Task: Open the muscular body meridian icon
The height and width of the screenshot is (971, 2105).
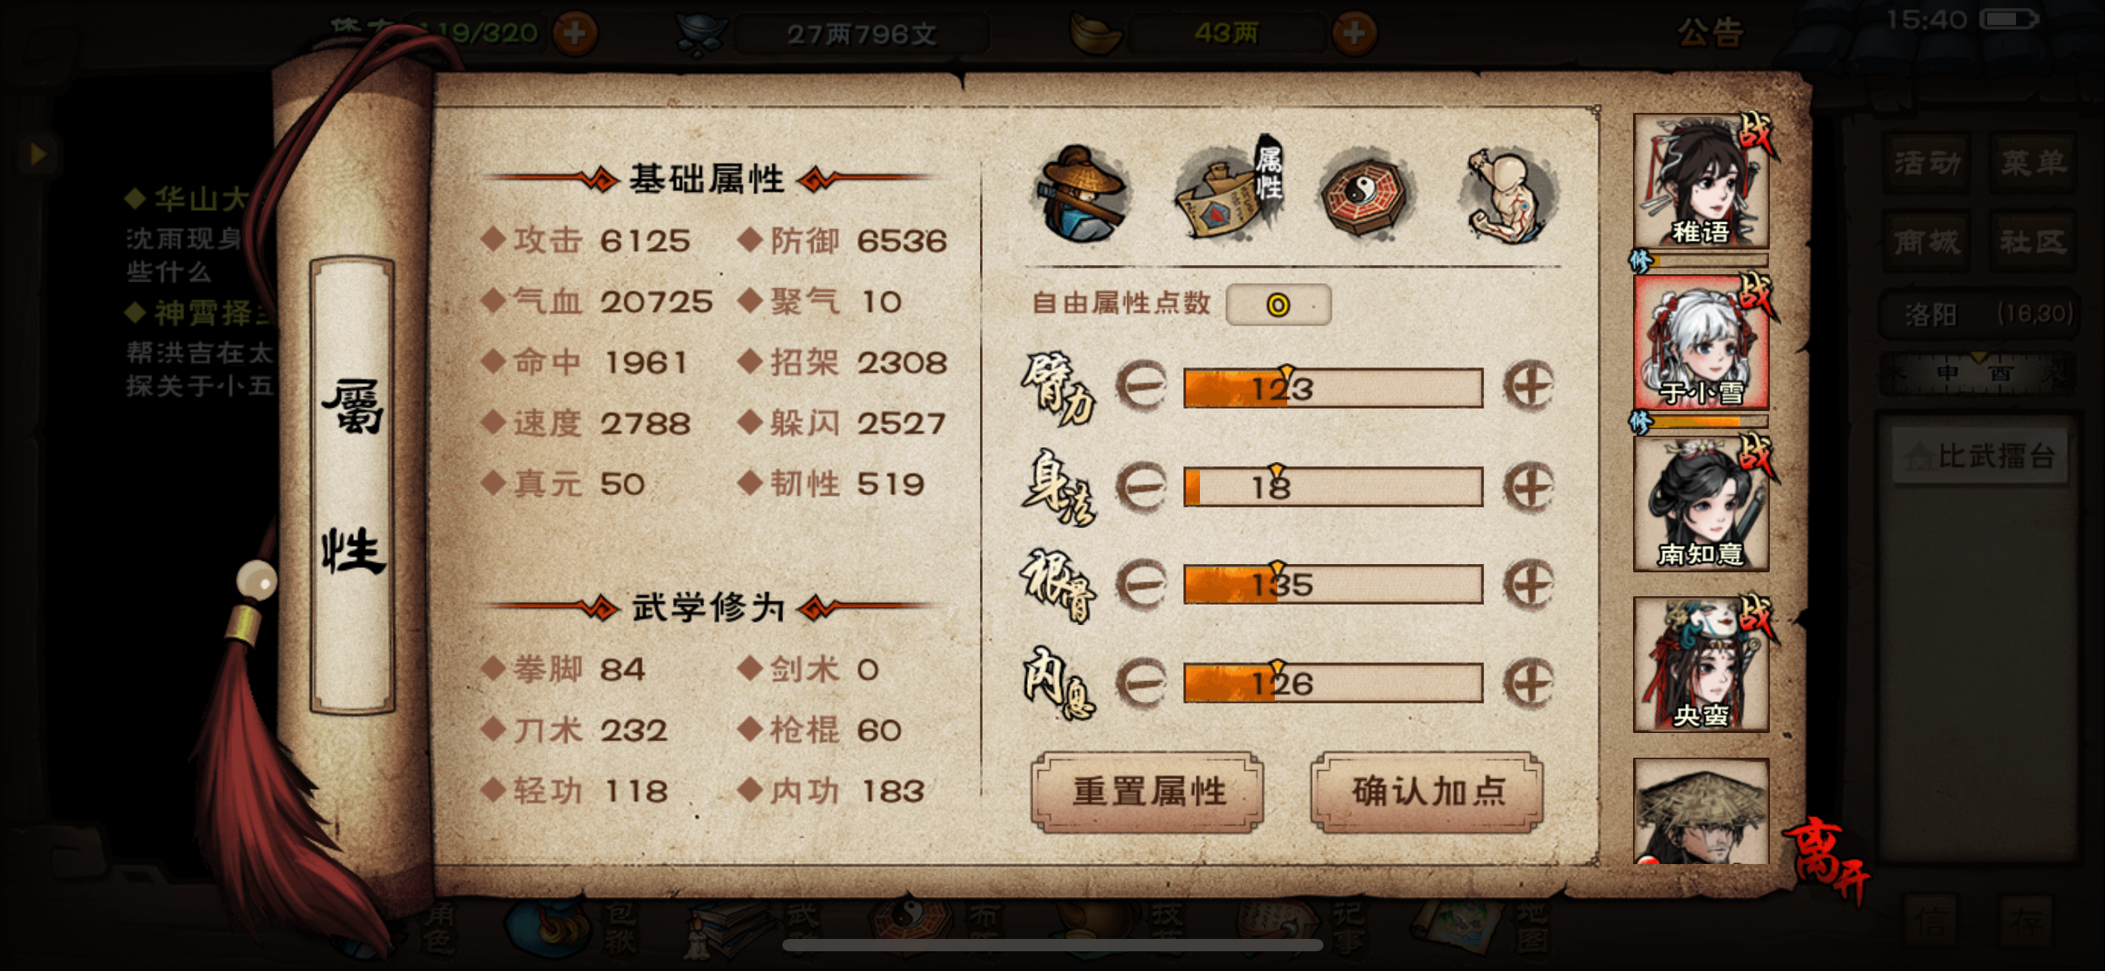Action: 1508,195
